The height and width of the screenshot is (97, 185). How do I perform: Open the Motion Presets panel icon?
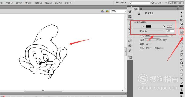(x=130, y=50)
